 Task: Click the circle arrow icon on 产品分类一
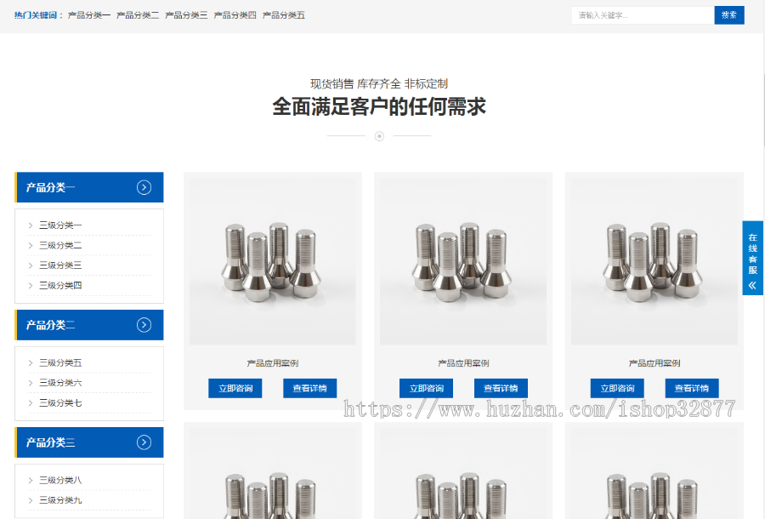pyautogui.click(x=144, y=187)
